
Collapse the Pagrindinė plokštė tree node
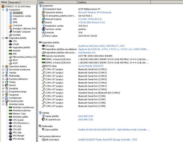click(x=3, y=38)
